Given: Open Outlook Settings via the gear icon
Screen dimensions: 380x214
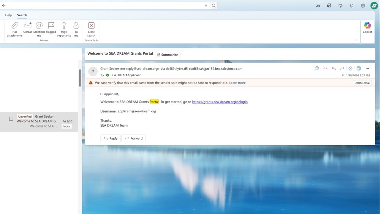Looking at the screenshot, I should coord(362,5).
